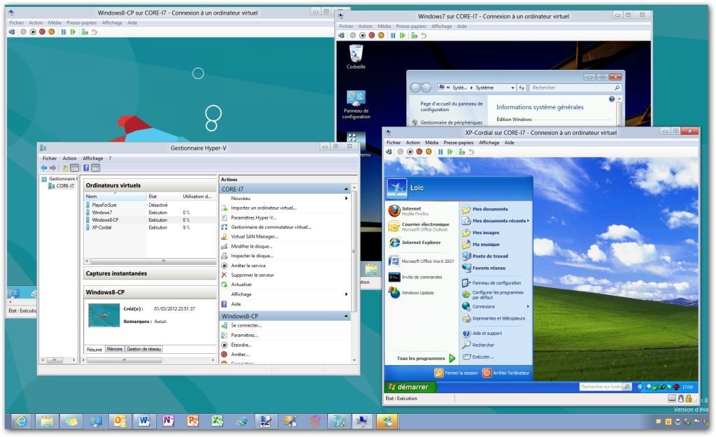This screenshot has width=716, height=437.
Task: Expand Mes documents récents submenu
Action: click(496, 220)
